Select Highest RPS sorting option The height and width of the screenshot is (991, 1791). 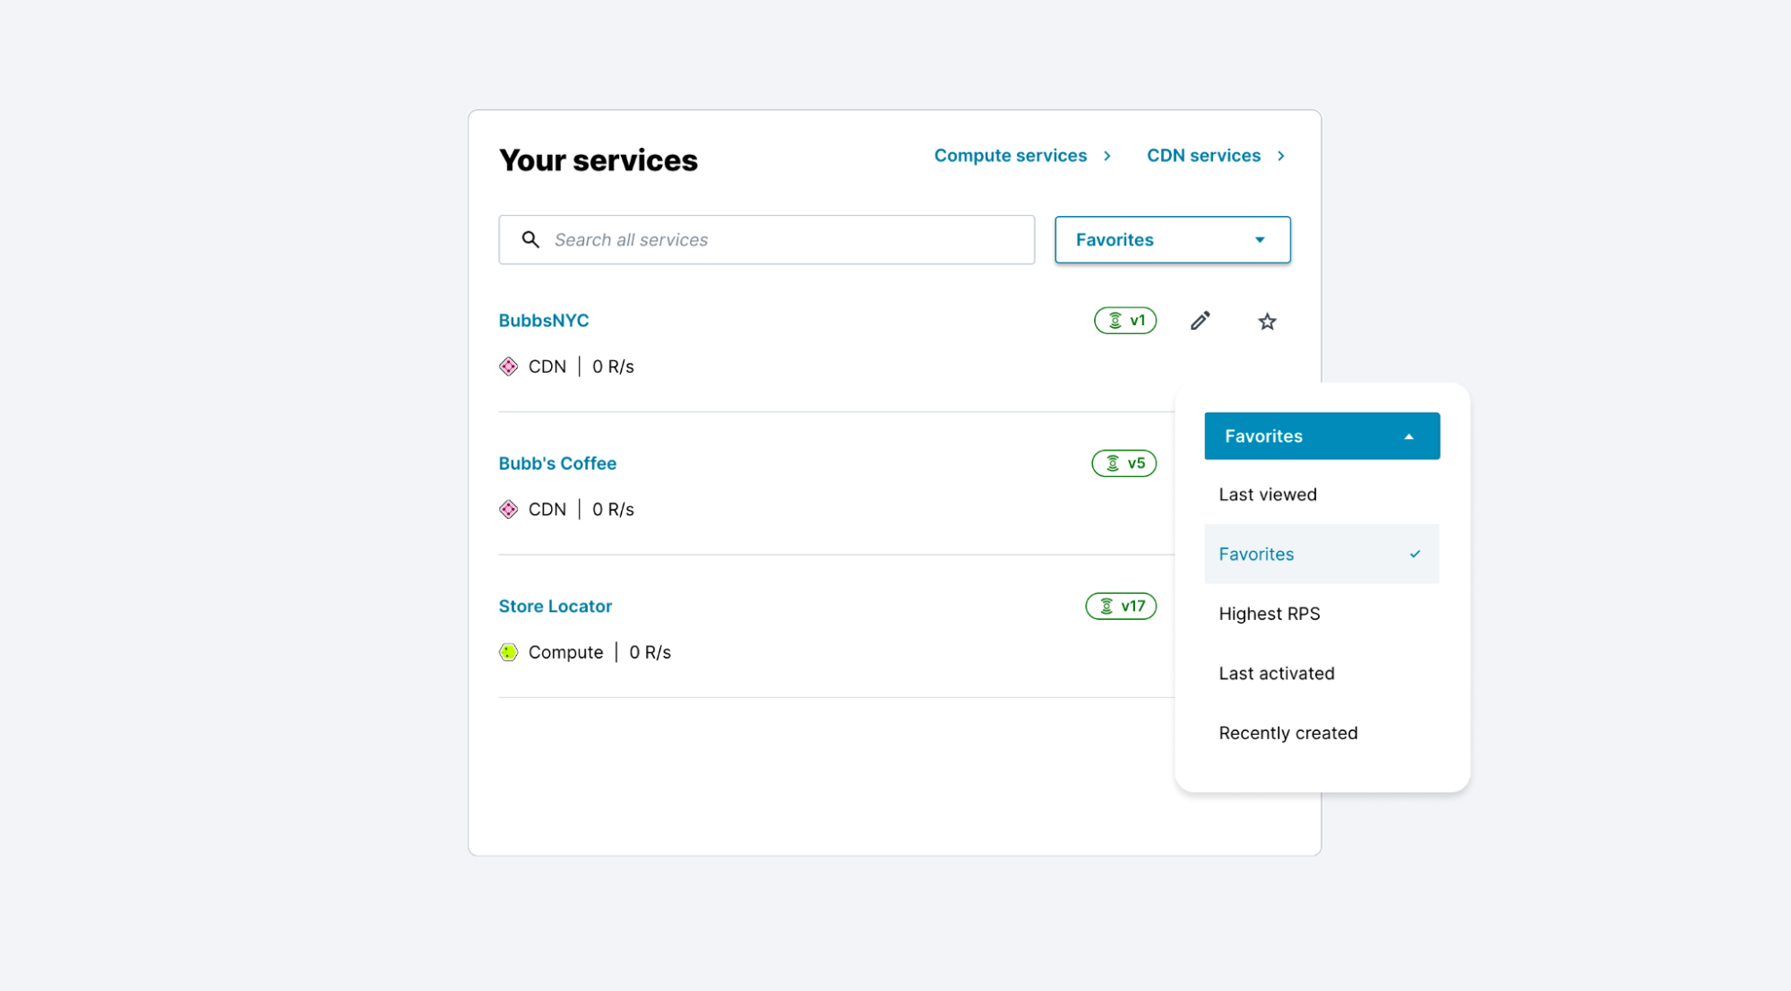(1269, 613)
